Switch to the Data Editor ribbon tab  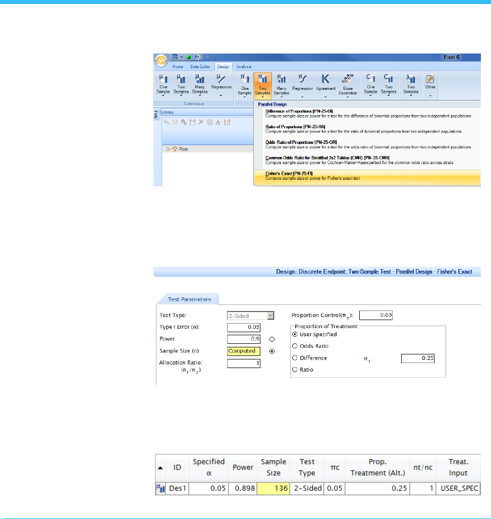pos(200,67)
